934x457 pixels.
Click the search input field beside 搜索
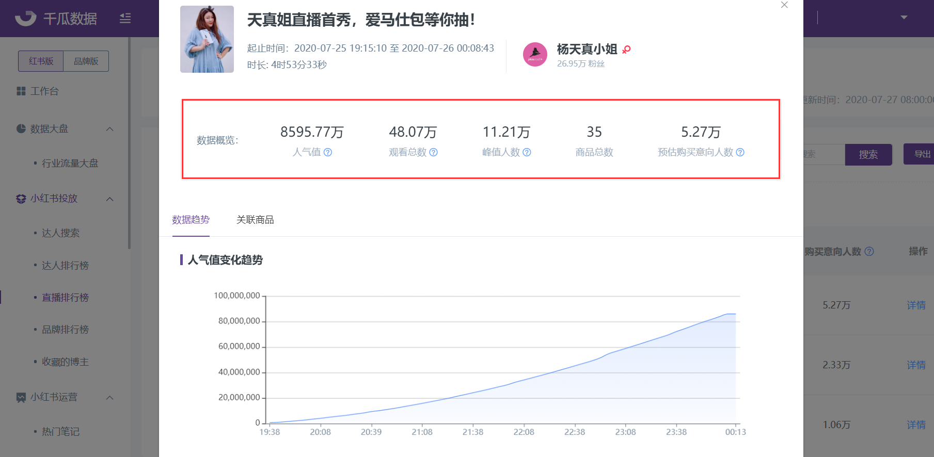coord(824,154)
